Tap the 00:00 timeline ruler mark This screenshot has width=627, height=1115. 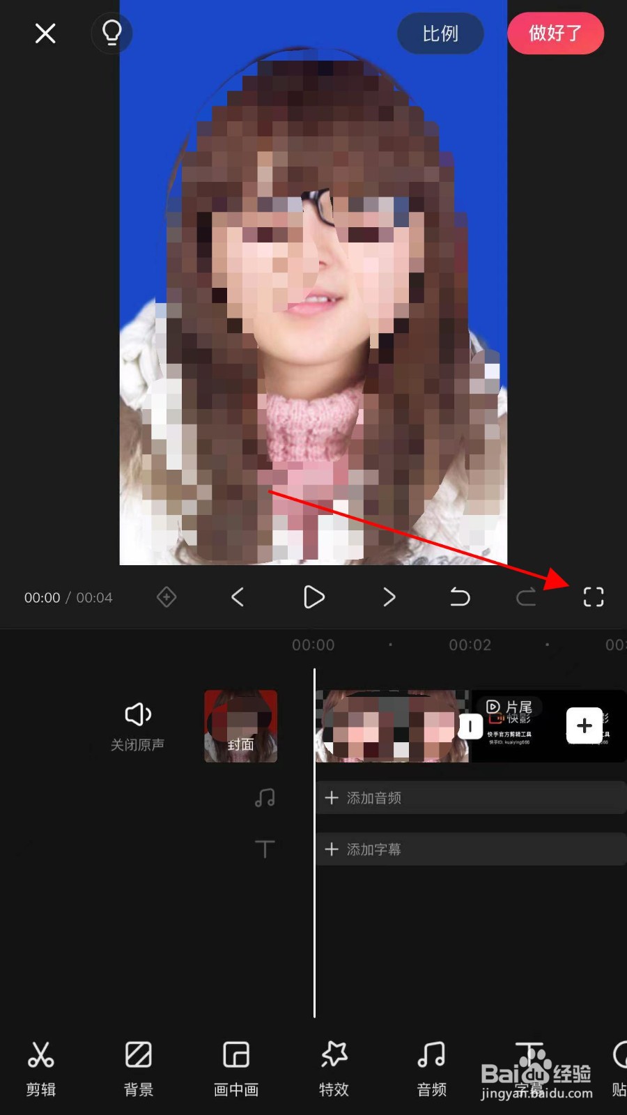click(x=313, y=645)
